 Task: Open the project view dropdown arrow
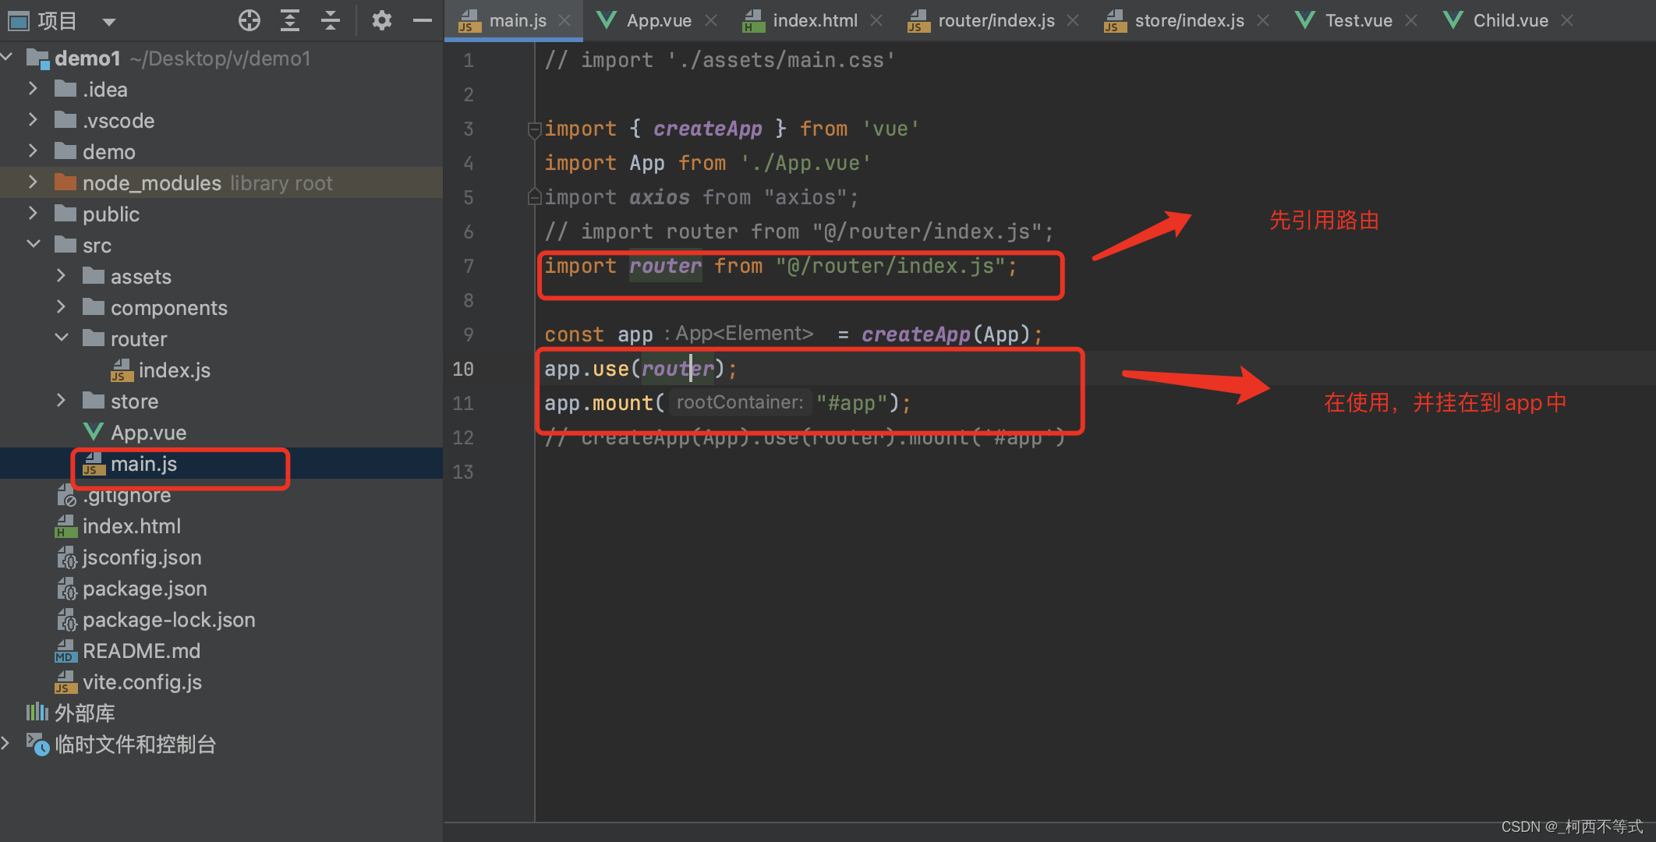tap(109, 22)
